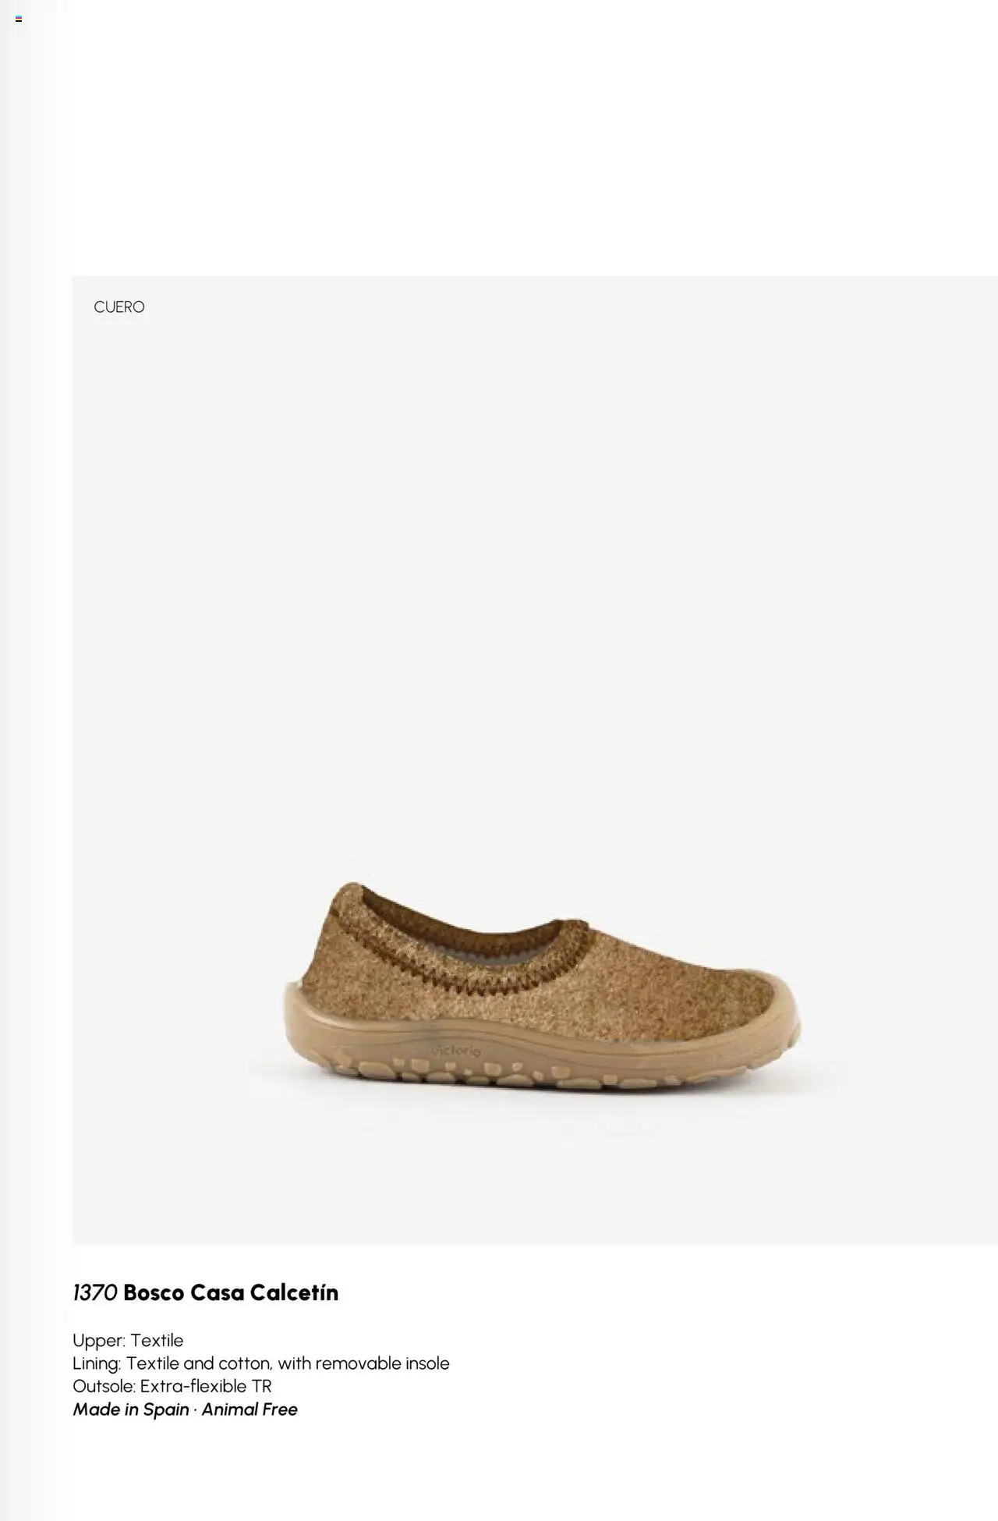The height and width of the screenshot is (1521, 998).
Task: Select the CUERO color label
Action: click(x=119, y=307)
